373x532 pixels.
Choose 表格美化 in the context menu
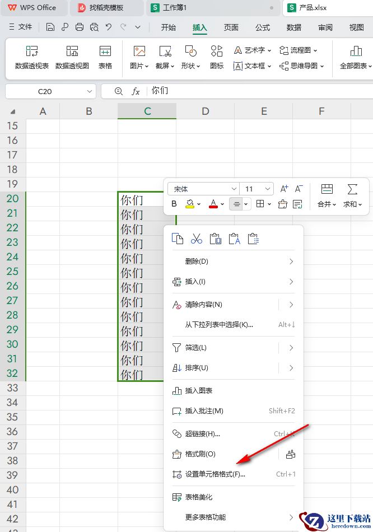[234, 497]
